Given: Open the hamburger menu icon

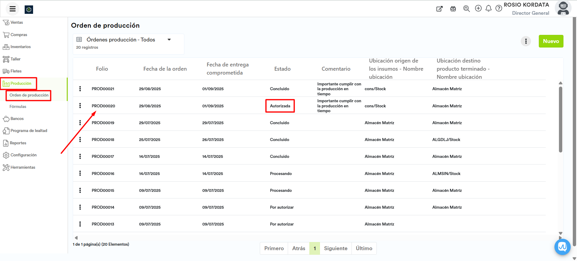Looking at the screenshot, I should pos(12,9).
